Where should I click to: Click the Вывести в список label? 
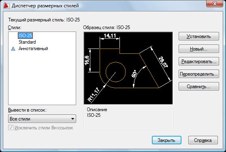click(28, 110)
